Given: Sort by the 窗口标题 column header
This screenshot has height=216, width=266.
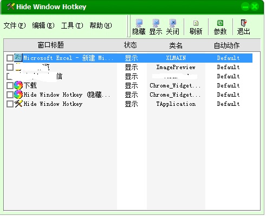Looking at the screenshot, I should point(51,45).
